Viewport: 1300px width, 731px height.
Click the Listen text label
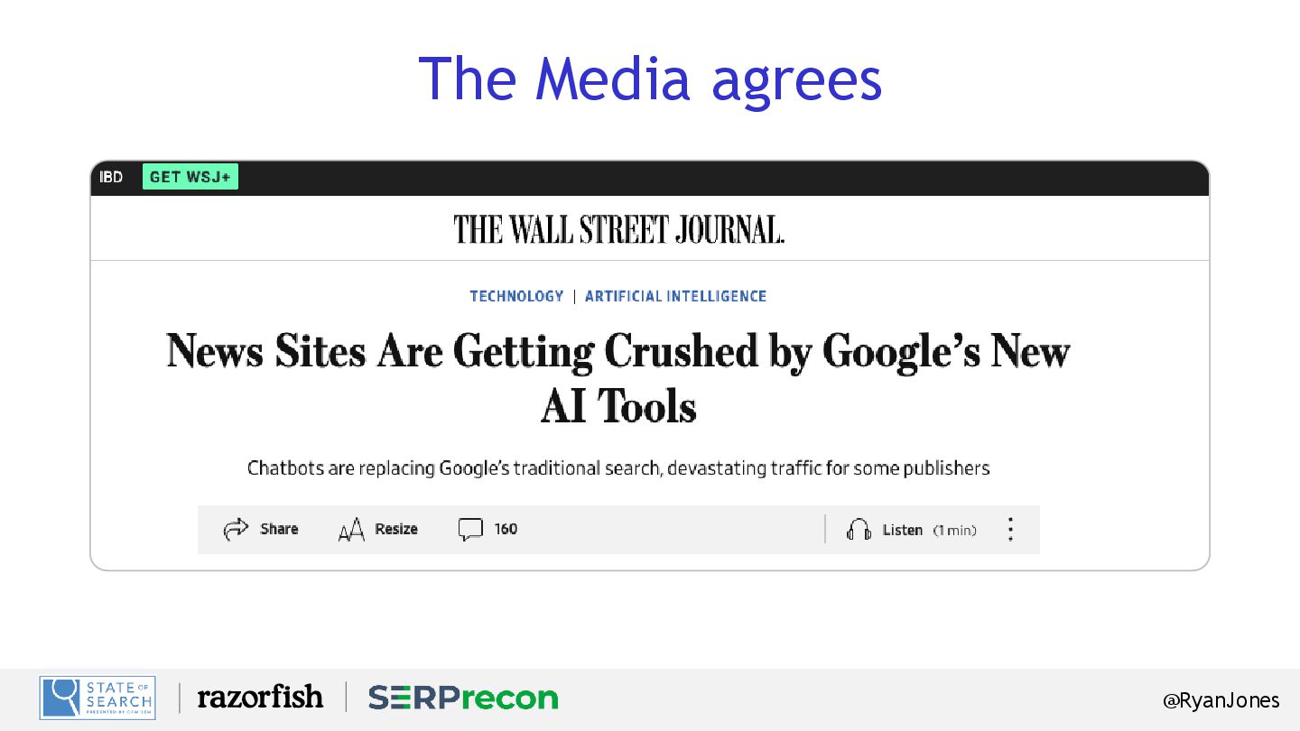point(902,530)
